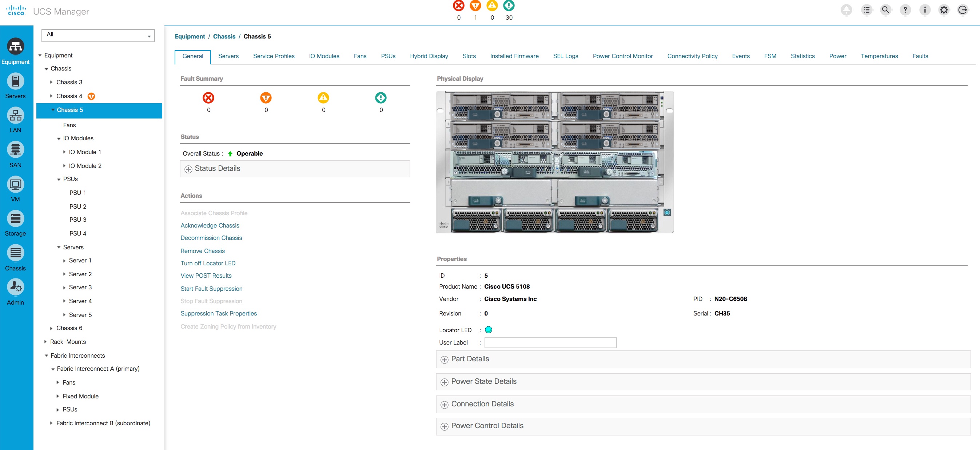
Task: Open the SAN section from the sidebar
Action: pos(16,153)
